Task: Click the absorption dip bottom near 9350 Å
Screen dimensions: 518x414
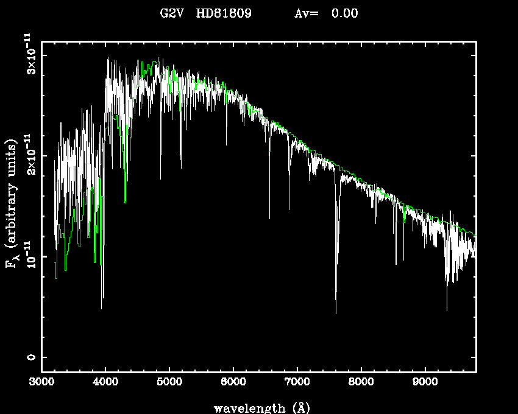Action: coord(447,309)
